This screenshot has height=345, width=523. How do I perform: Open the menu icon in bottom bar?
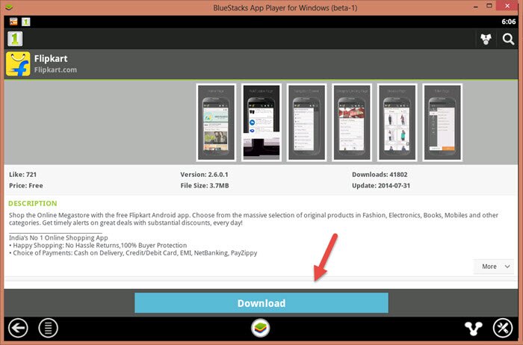(48, 328)
